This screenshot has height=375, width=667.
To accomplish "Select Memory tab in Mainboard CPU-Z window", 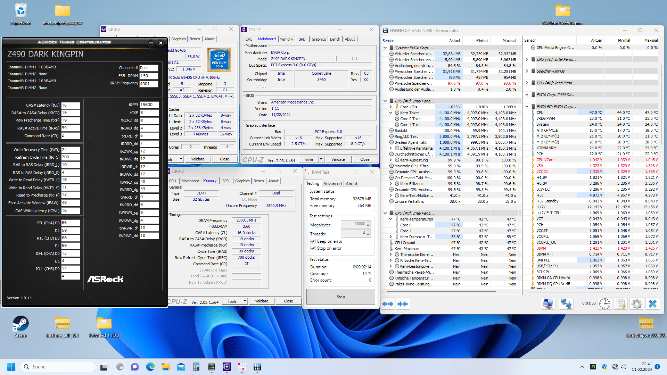I will coord(286,39).
